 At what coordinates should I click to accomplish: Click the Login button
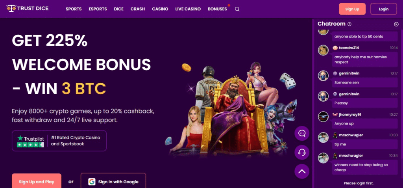(383, 9)
